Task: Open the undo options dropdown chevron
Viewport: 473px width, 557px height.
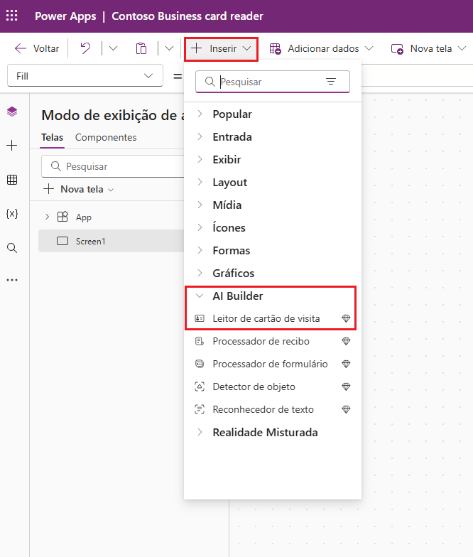Action: tap(113, 48)
